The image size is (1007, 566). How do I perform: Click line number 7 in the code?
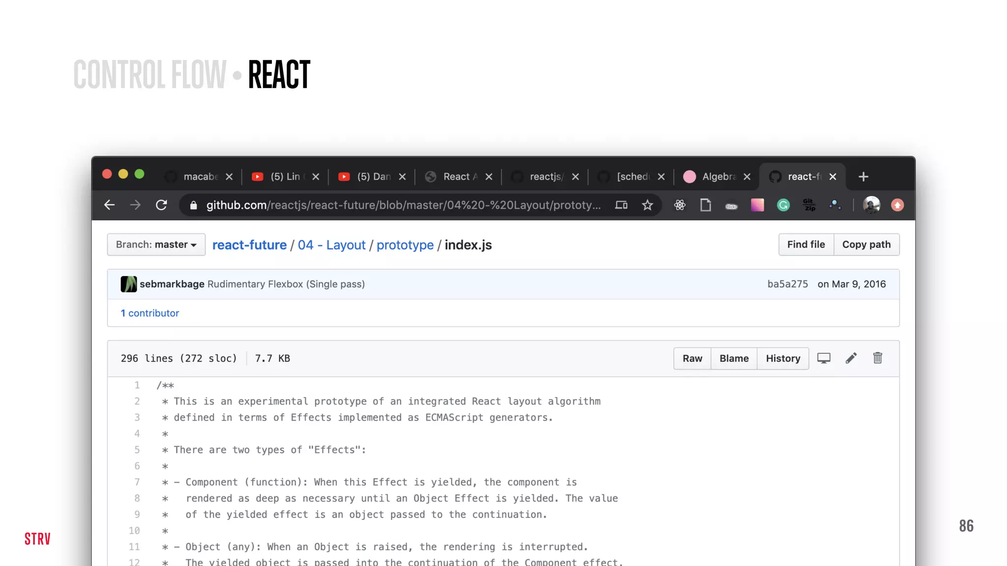click(x=137, y=482)
